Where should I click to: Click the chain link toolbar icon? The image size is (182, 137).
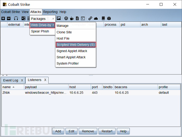pos(90,18)
